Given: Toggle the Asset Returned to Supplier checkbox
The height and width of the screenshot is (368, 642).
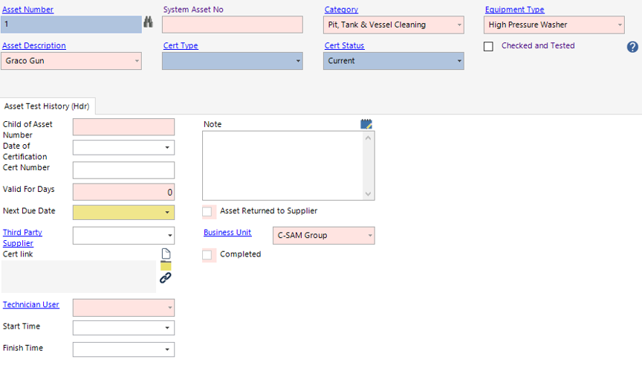Looking at the screenshot, I should coord(207,211).
